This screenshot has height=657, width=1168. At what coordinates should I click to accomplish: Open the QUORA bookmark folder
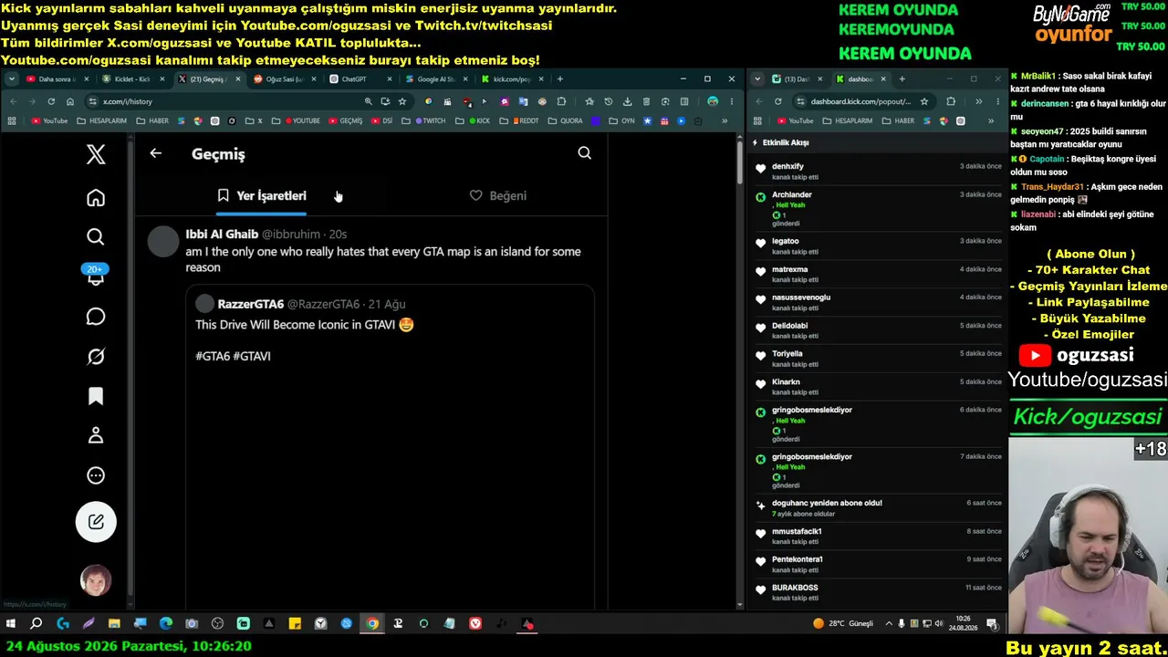565,120
